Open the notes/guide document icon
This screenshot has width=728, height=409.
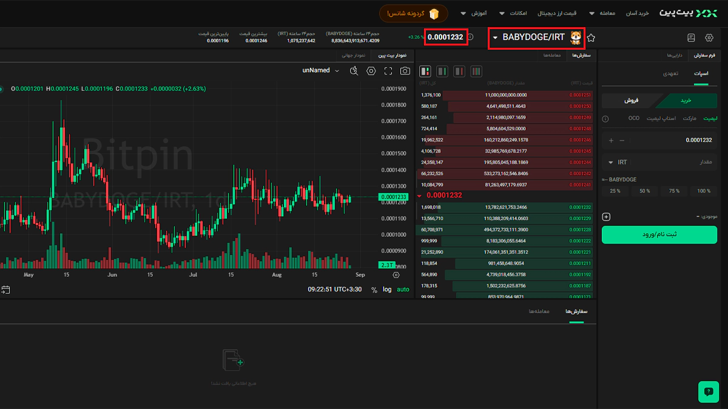pos(691,38)
